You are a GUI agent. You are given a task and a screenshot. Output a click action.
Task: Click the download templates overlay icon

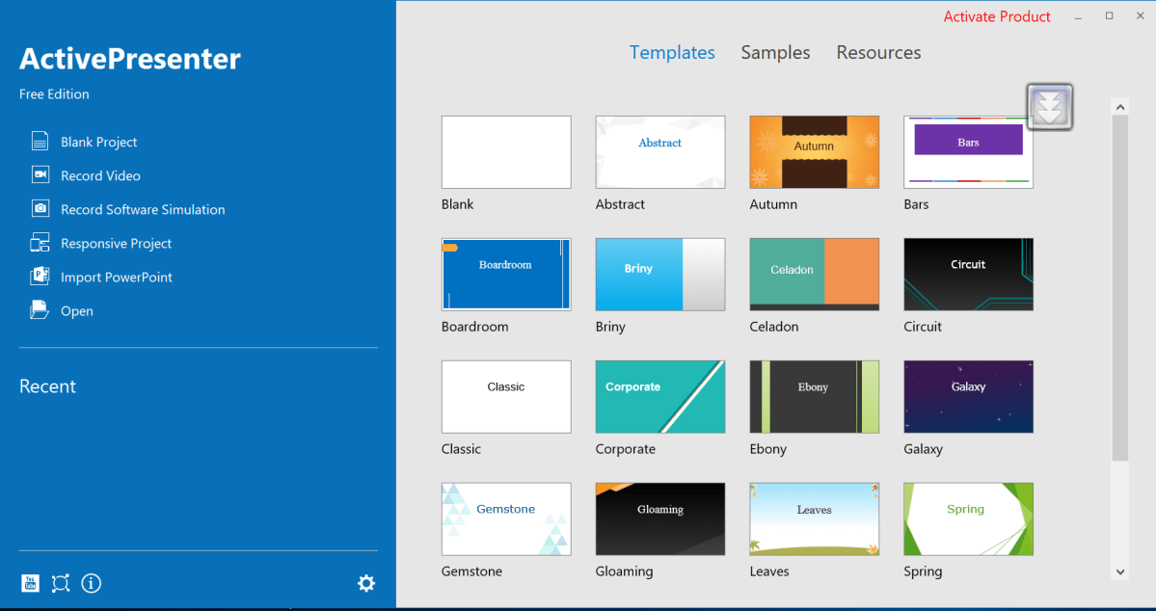coord(1049,106)
